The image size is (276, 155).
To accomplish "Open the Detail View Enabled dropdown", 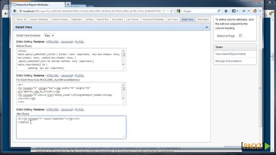I will pyautogui.click(x=49, y=36).
